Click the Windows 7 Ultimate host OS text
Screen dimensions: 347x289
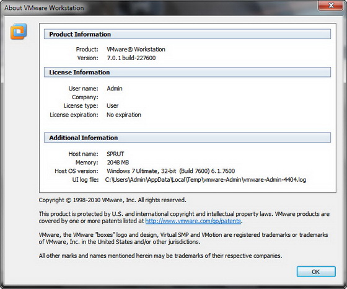point(170,171)
